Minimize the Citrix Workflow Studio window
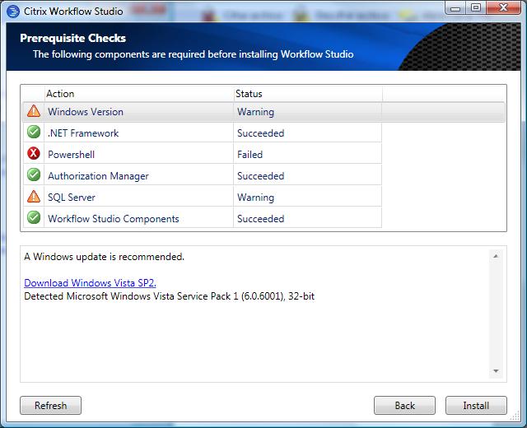Image resolution: width=527 pixels, height=428 pixels. (x=455, y=8)
